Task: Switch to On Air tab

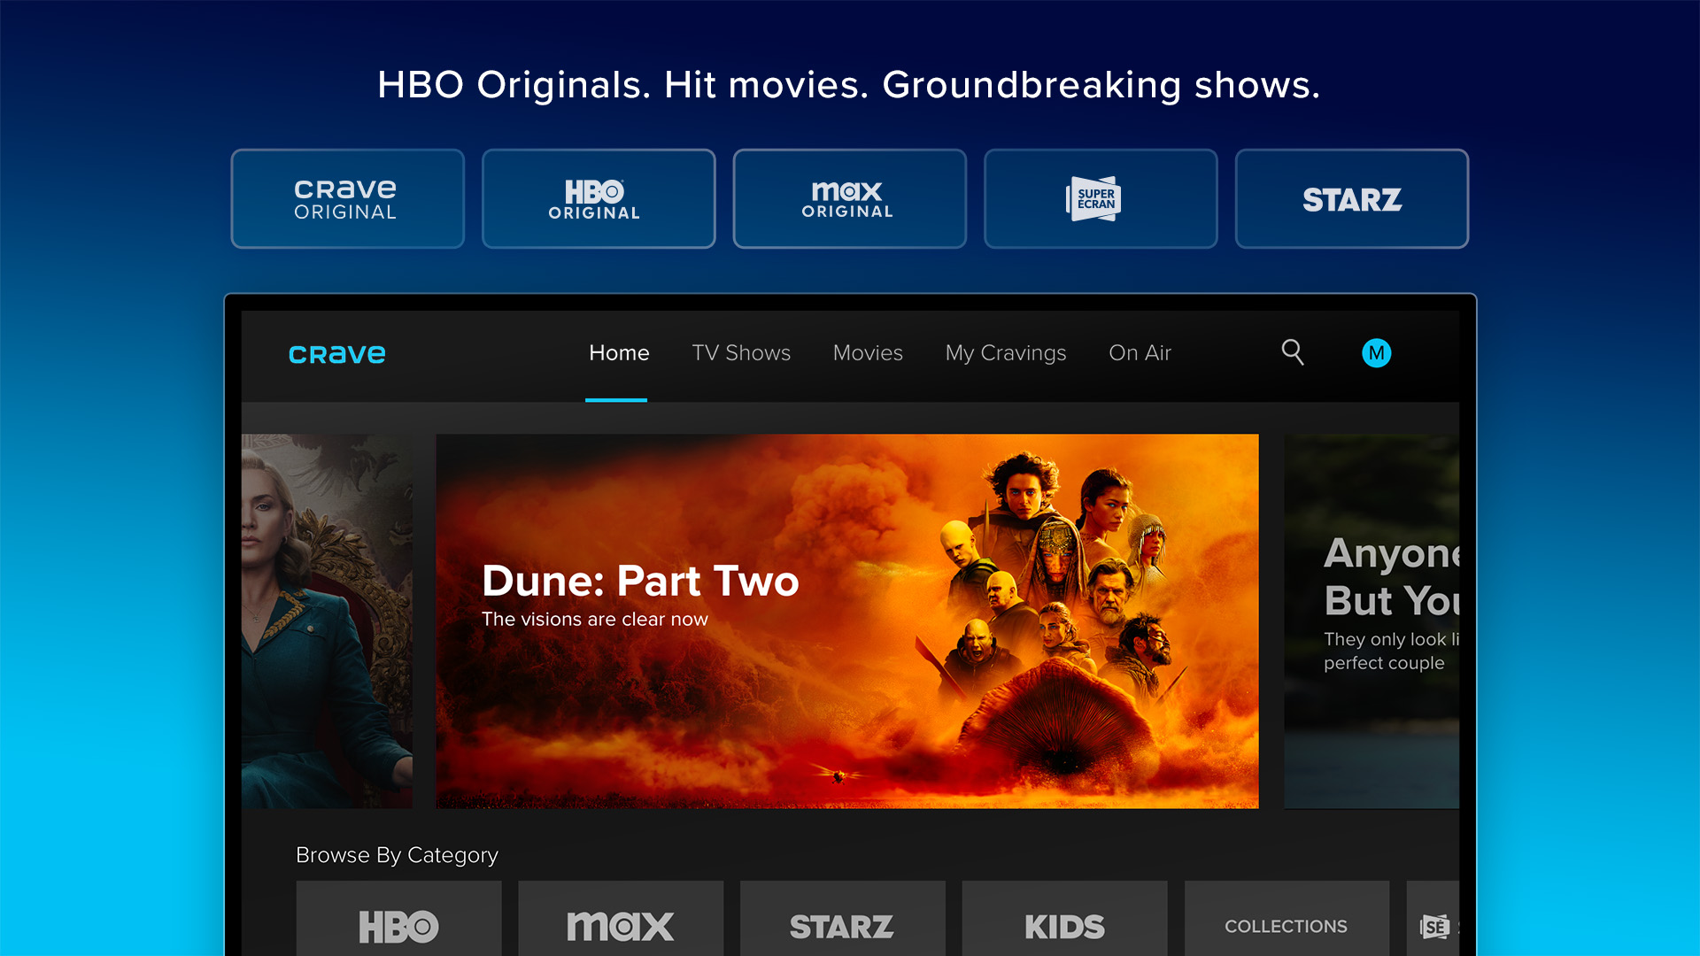Action: (1140, 353)
